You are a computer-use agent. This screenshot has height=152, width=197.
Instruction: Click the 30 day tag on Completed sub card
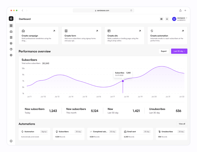pos(113,132)
